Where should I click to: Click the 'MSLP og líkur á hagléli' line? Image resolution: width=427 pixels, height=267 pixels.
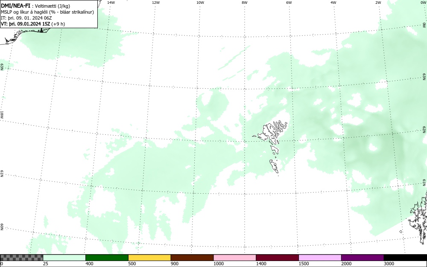[47, 12]
